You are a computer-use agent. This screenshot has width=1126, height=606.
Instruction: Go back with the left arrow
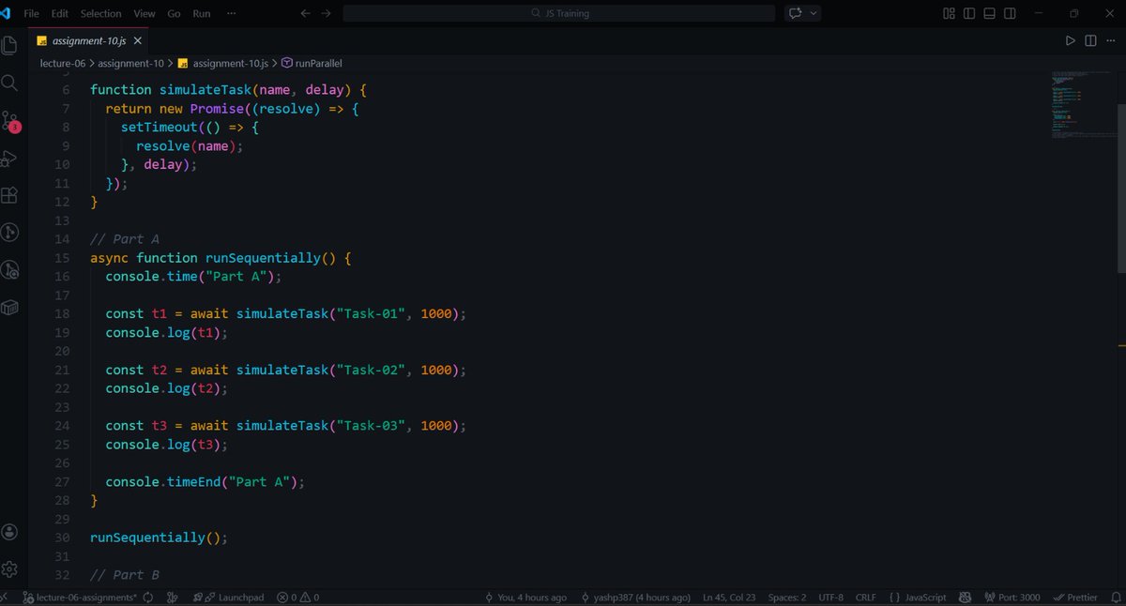[x=305, y=13]
